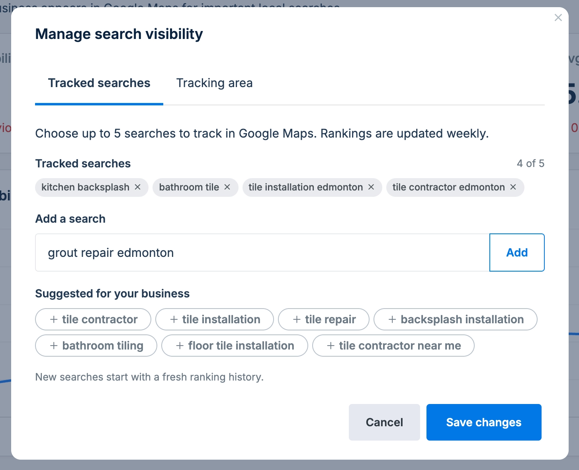Select the Tracked searches tab
This screenshot has width=579, height=470.
99,83
